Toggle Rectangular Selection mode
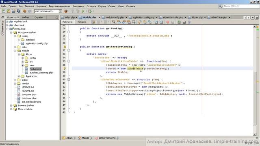 [134, 22]
